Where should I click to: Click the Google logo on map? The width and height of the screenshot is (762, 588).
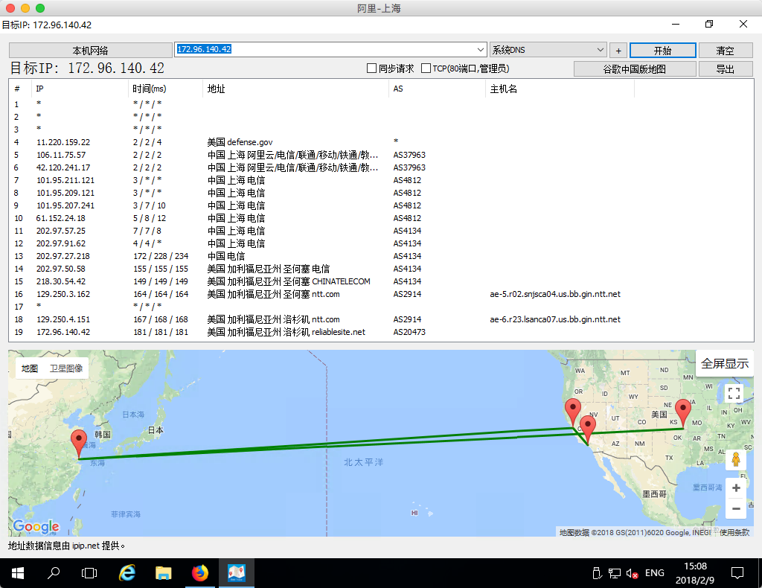pos(36,525)
